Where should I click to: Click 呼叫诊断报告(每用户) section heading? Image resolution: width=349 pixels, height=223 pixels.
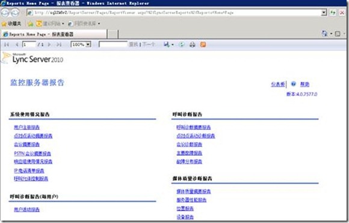[34, 196]
